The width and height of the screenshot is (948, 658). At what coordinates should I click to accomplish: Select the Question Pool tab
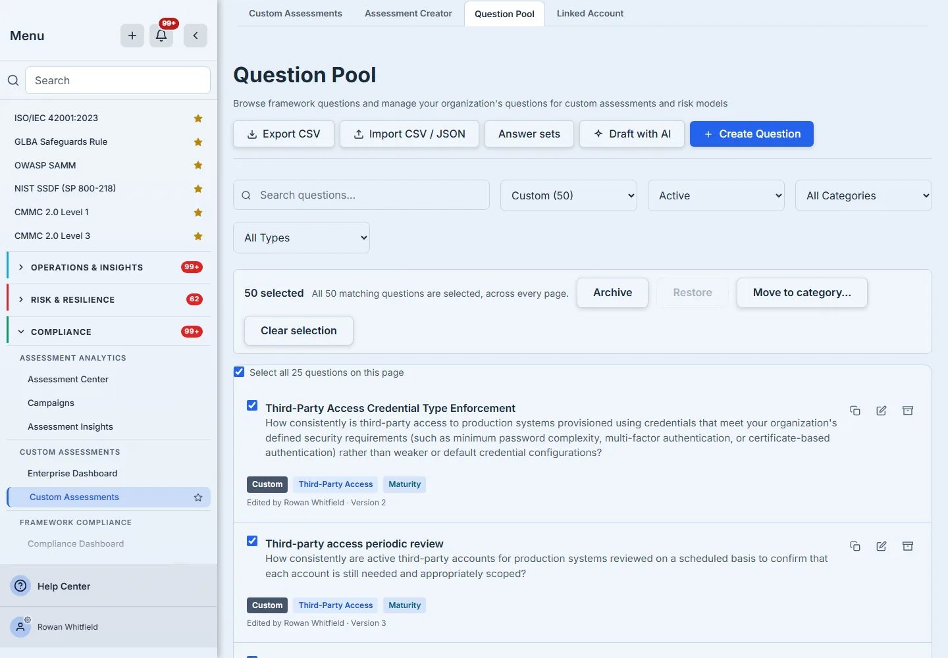(x=504, y=14)
